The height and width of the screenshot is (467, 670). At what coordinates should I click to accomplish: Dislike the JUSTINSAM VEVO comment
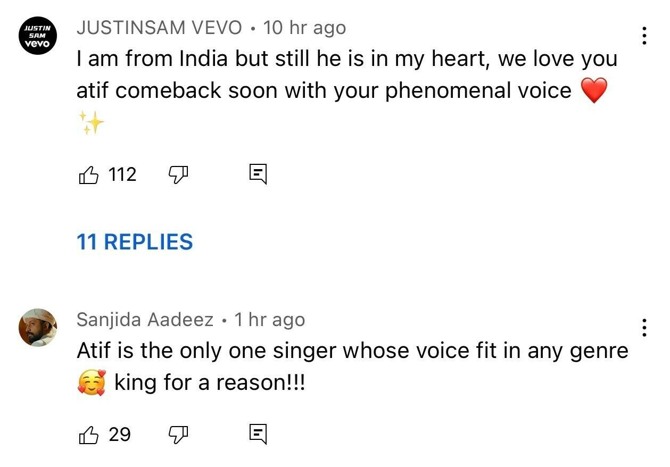[179, 173]
